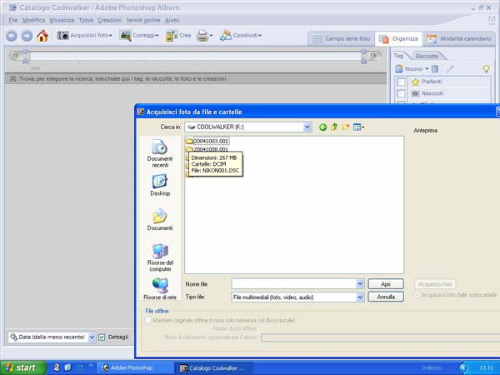Open the Servizi online menu
The height and width of the screenshot is (375, 500).
point(143,20)
